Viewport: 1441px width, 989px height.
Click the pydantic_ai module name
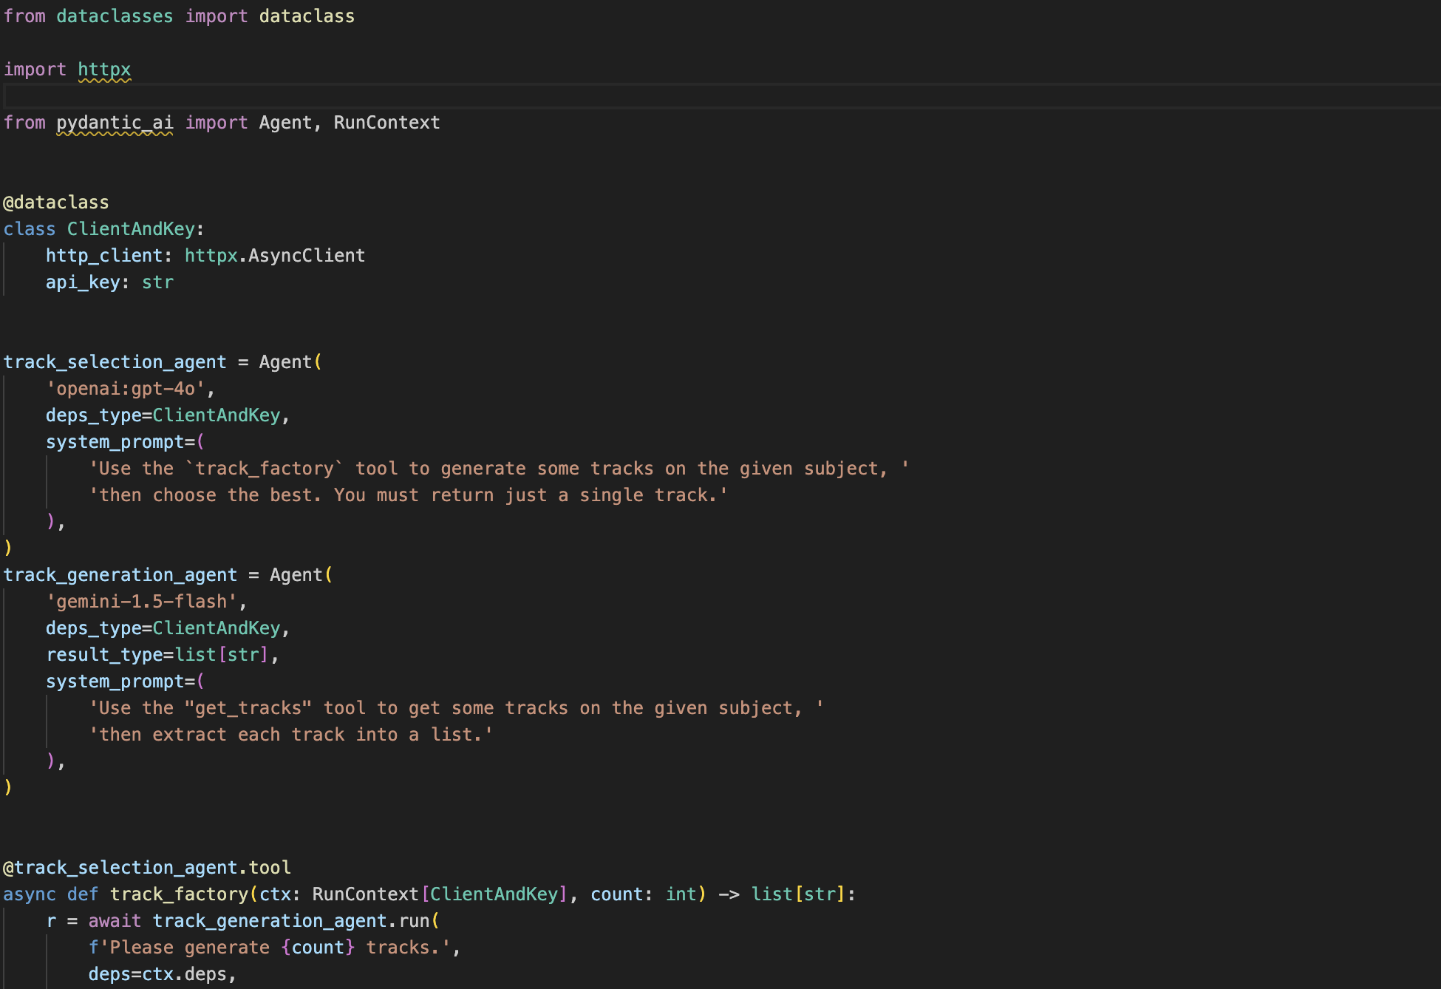coord(115,123)
